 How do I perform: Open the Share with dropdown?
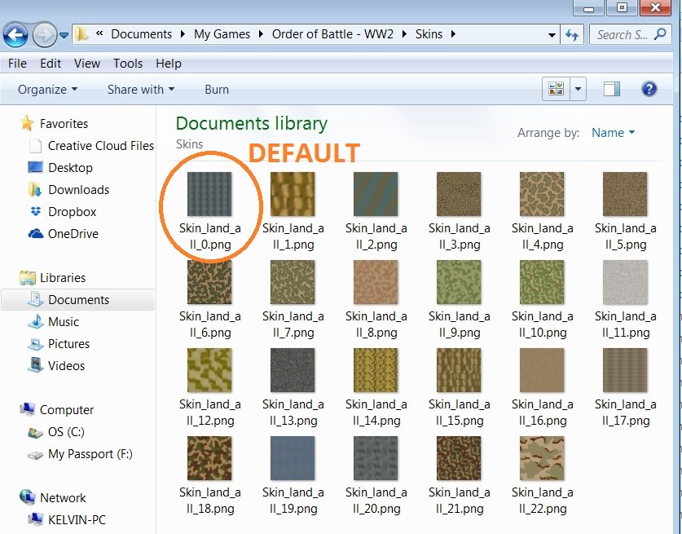click(x=140, y=90)
